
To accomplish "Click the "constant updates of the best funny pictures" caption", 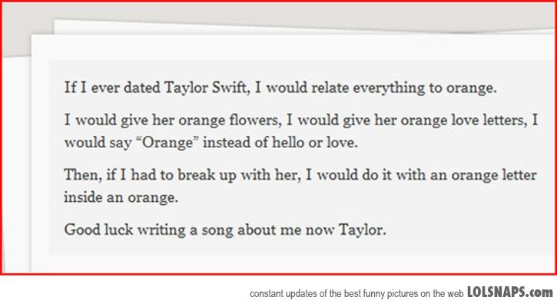I will click(356, 294).
